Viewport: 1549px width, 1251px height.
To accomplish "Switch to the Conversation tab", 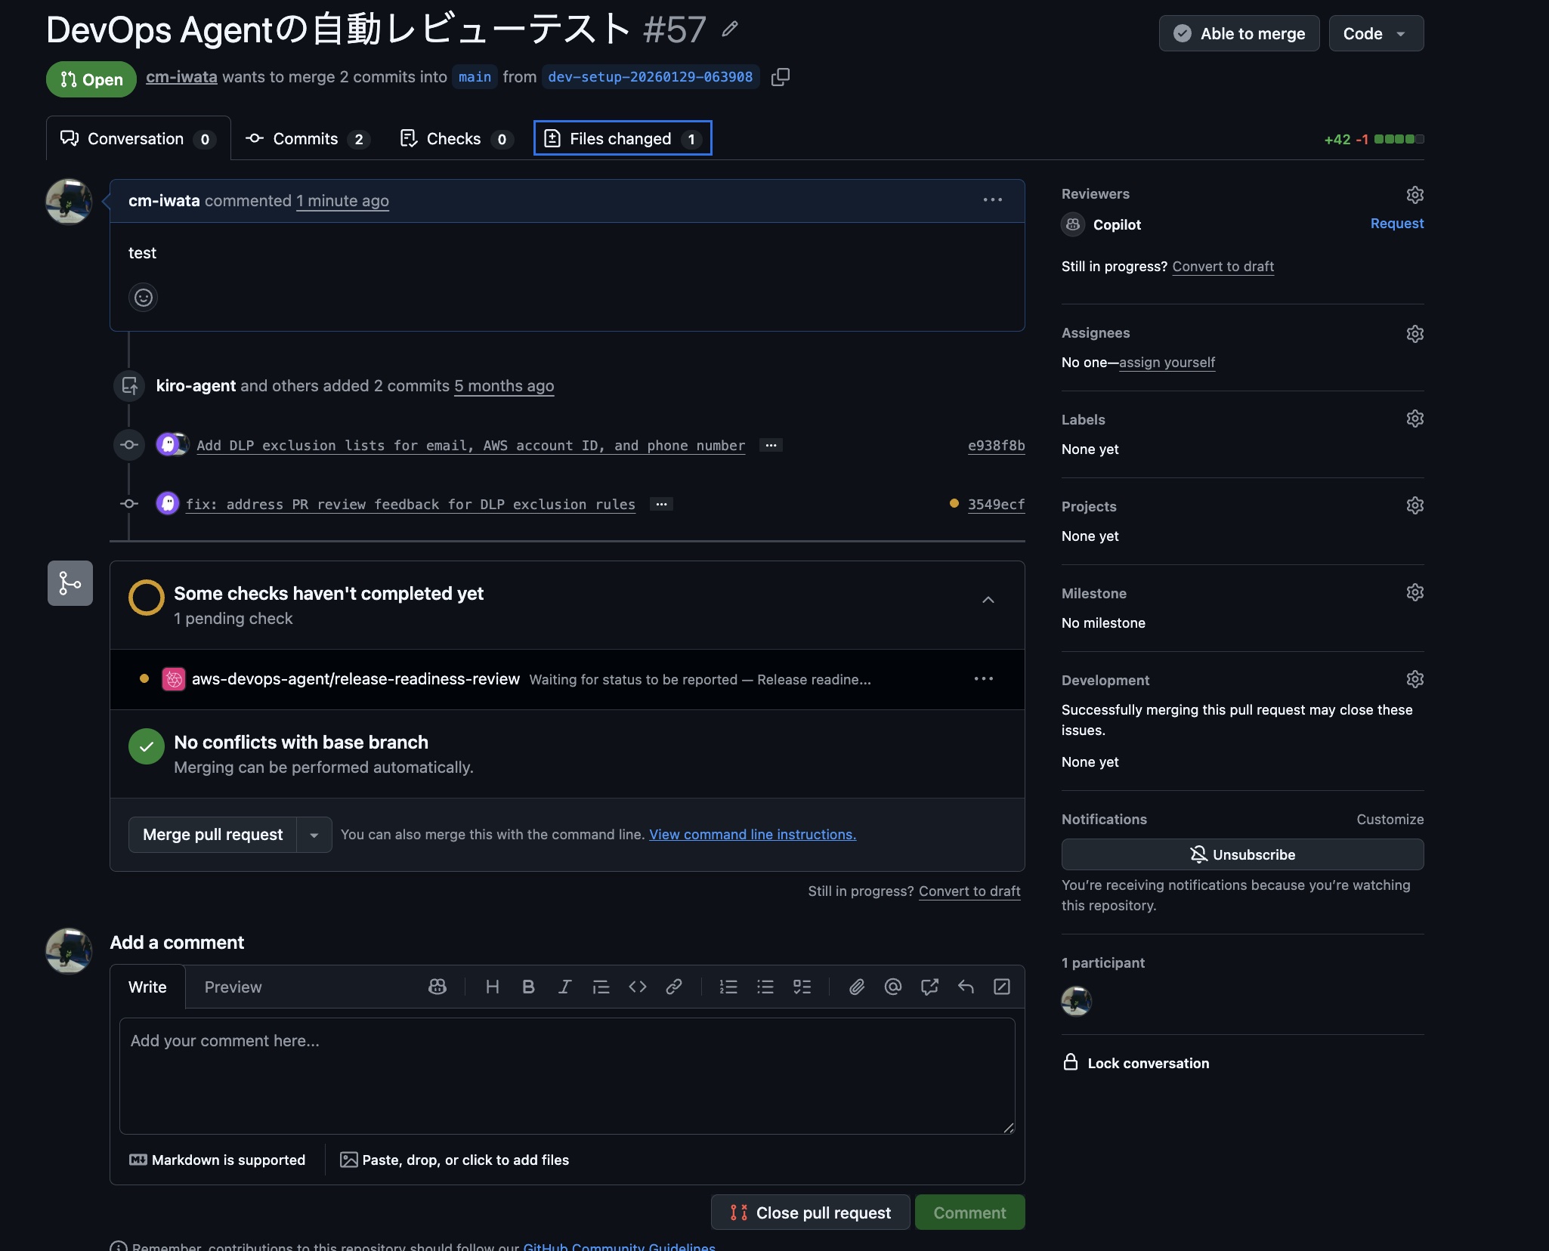I will 138,138.
